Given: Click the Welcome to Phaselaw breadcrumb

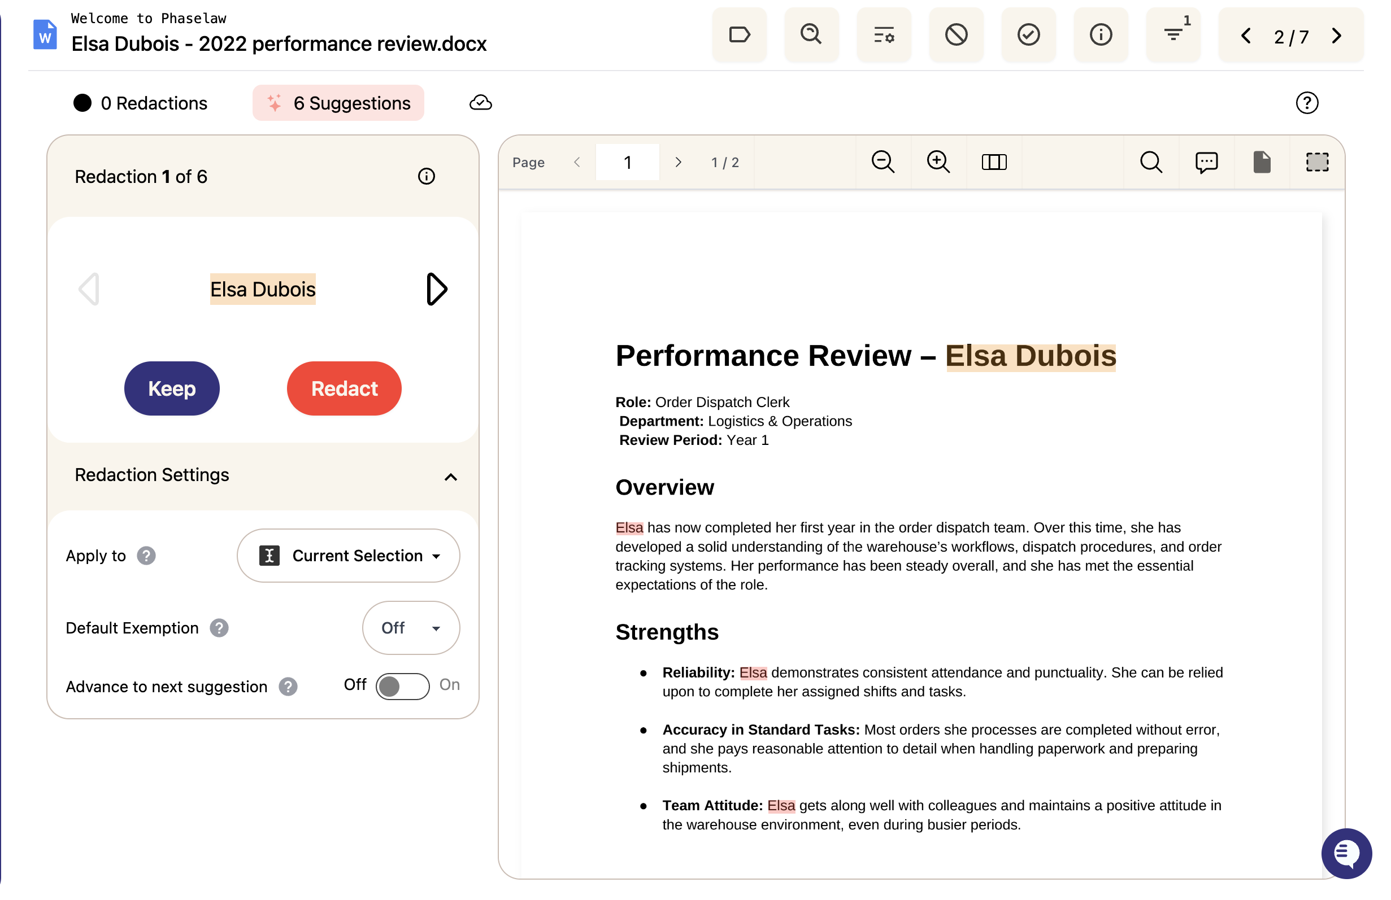Looking at the screenshot, I should tap(149, 18).
